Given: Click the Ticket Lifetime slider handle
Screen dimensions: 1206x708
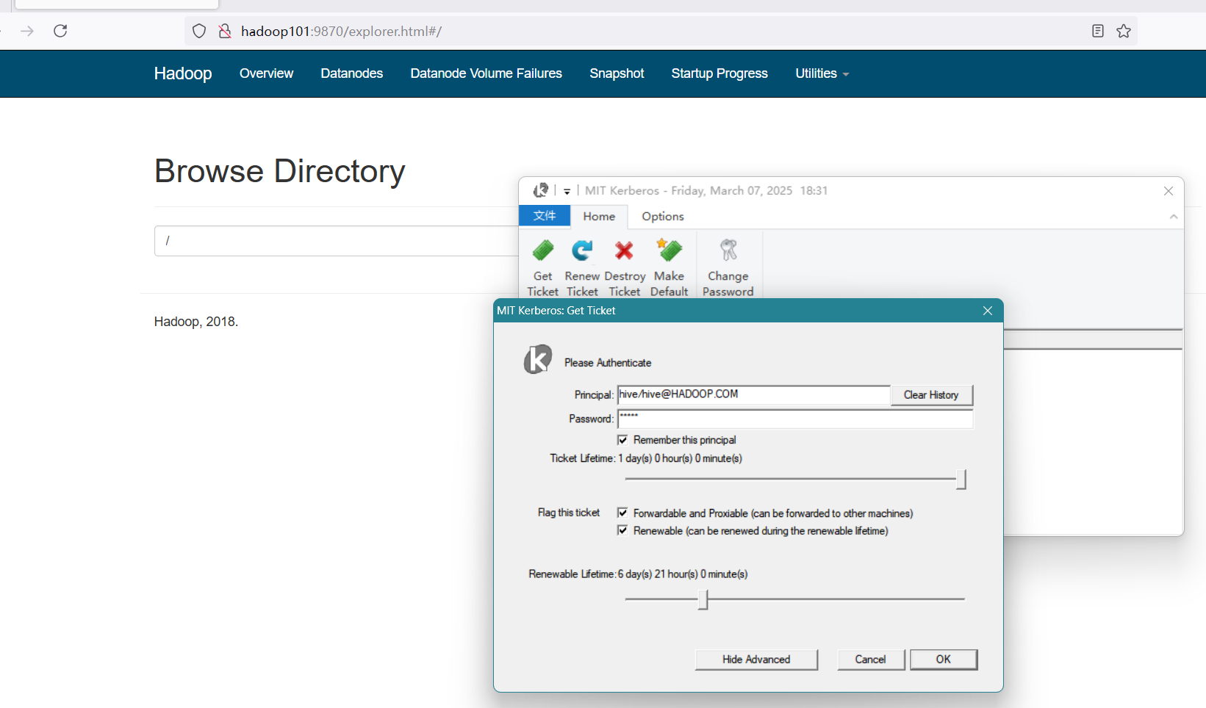Looking at the screenshot, I should (961, 480).
